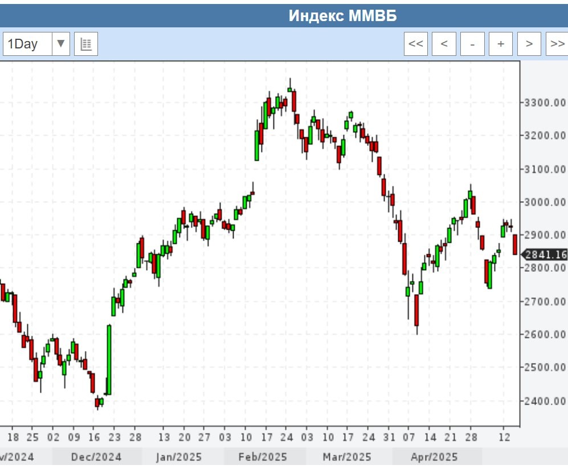Zoom out the chart with minus button
This screenshot has width=568, height=469.
[x=472, y=44]
